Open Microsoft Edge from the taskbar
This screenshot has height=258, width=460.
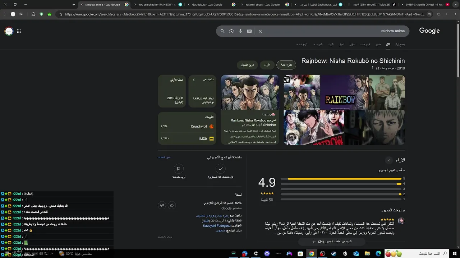point(378,254)
